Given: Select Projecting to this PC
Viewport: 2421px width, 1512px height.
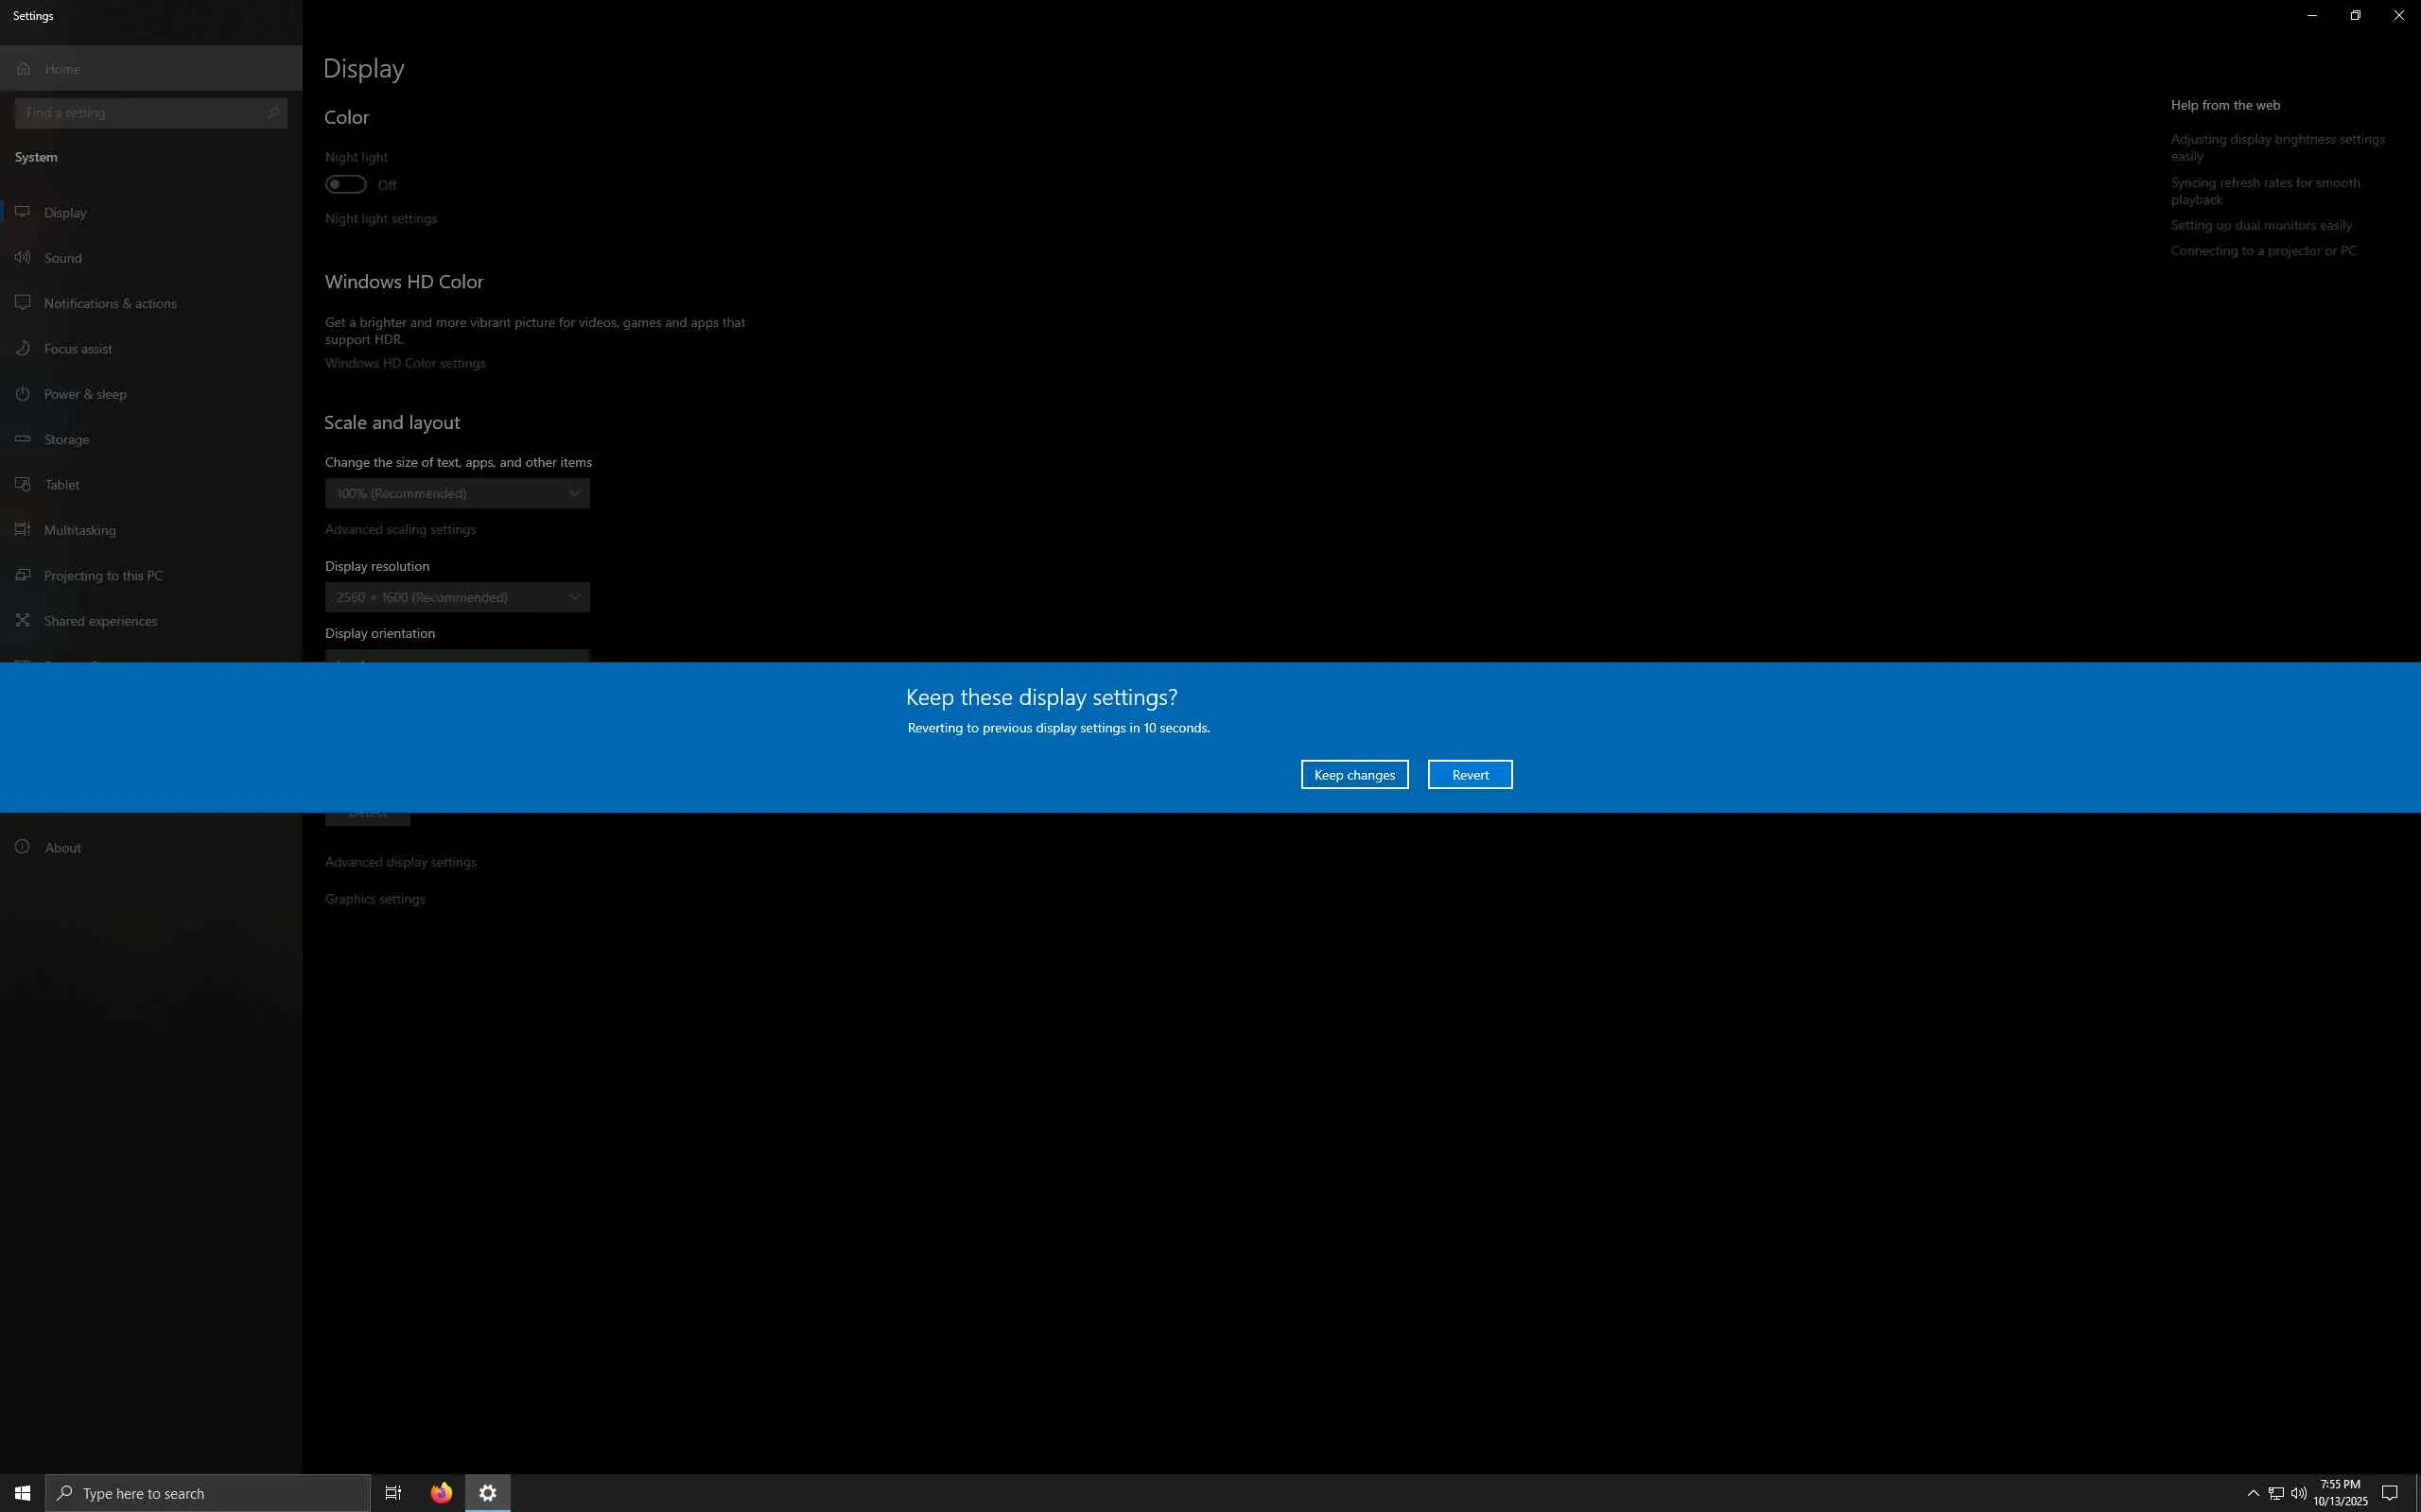Looking at the screenshot, I should [x=103, y=576].
